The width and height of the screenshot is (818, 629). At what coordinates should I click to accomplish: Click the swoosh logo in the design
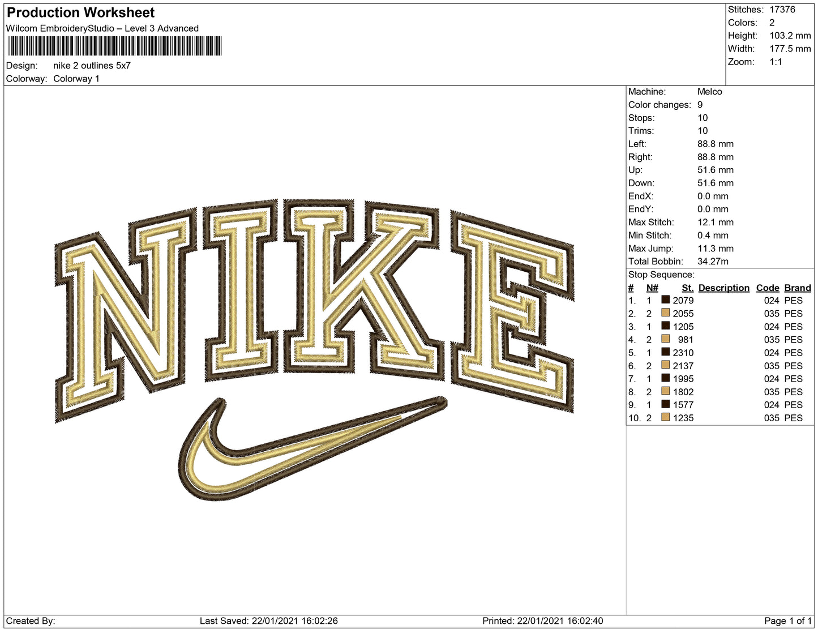click(x=313, y=448)
